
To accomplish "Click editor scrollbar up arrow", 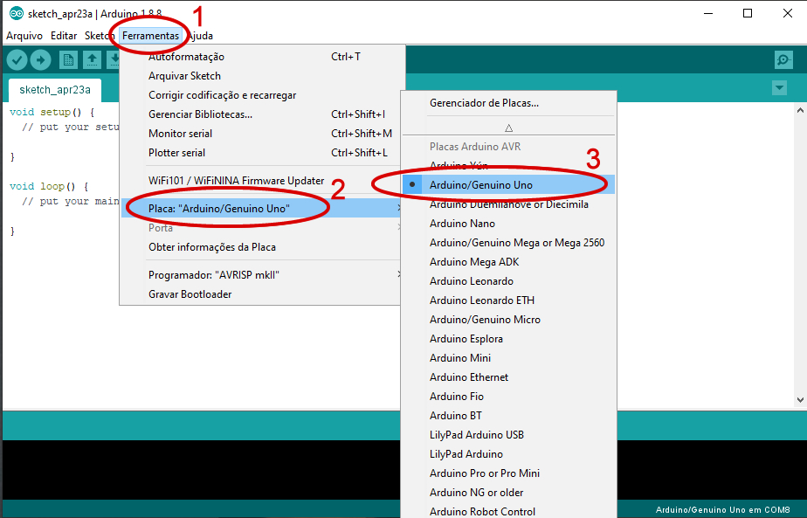I will (800, 110).
